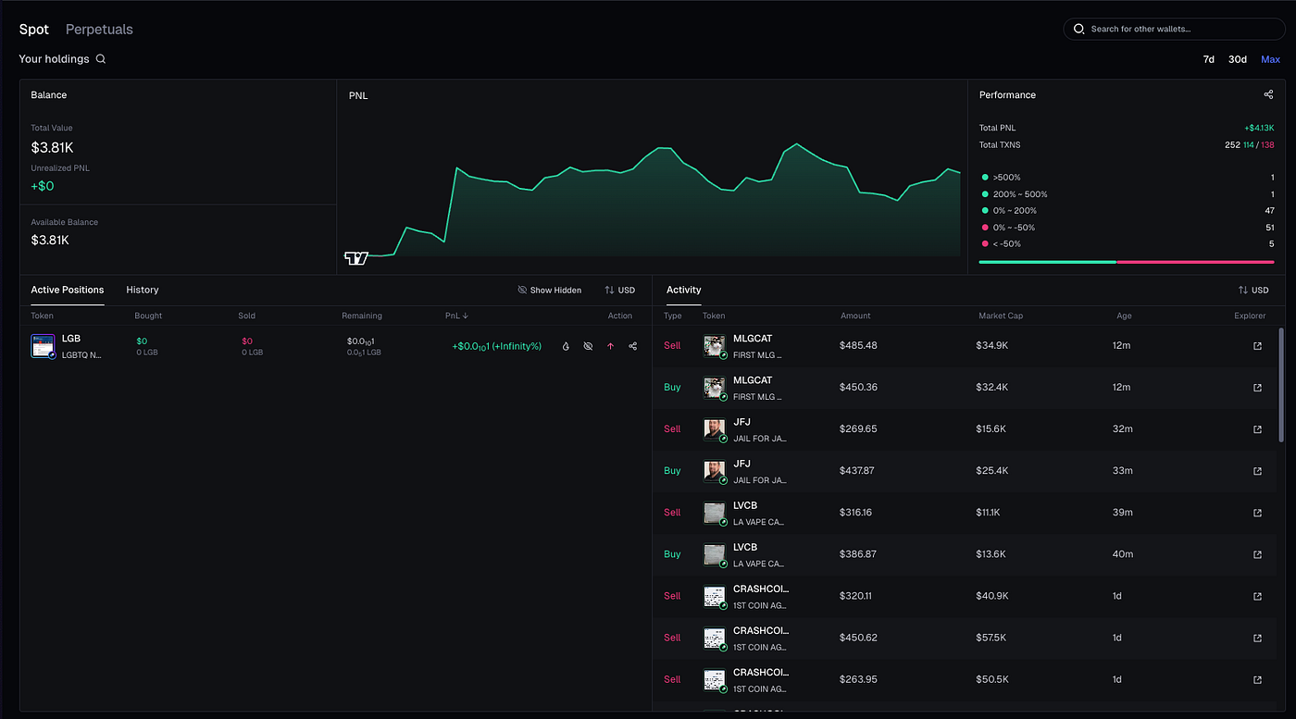Open the explorer link for the JFJ buy
The width and height of the screenshot is (1296, 719).
click(x=1256, y=470)
